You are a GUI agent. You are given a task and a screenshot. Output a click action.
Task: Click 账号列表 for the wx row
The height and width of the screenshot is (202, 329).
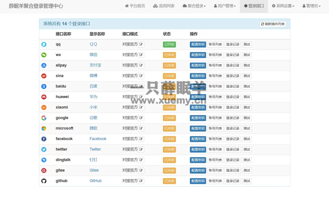point(215,55)
